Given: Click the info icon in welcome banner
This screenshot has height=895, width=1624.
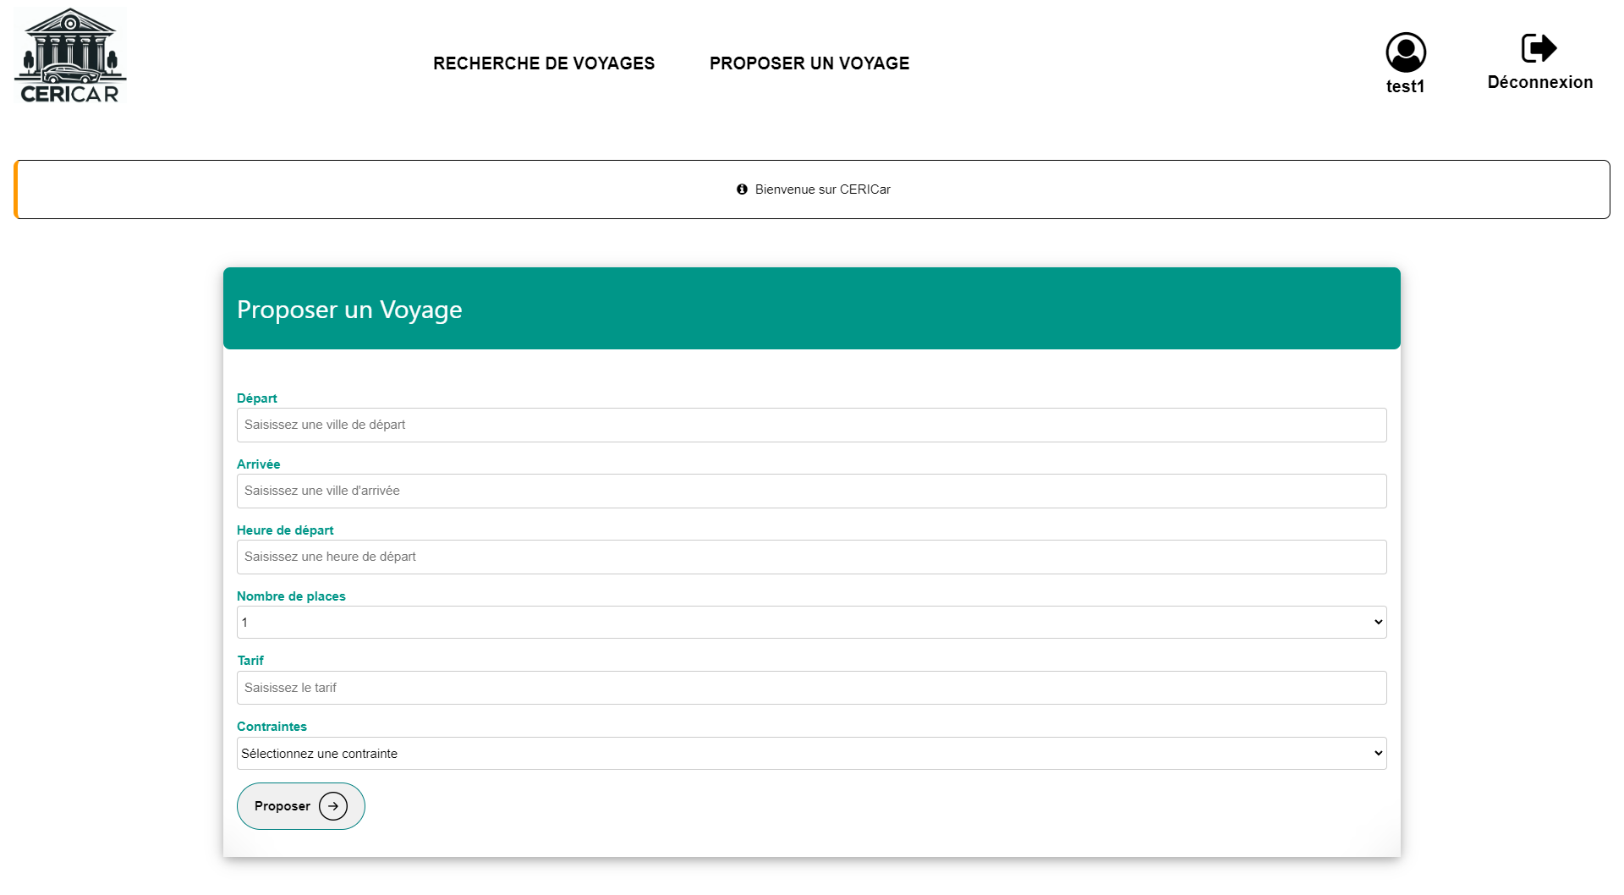Looking at the screenshot, I should [742, 189].
